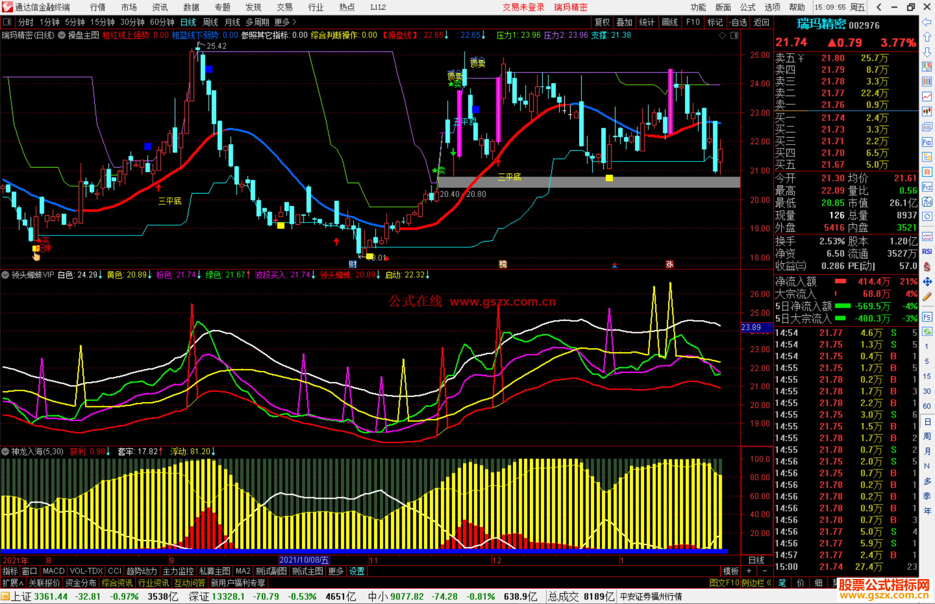Select the 15 minute period in sidebar
The width and height of the screenshot is (935, 604).
tap(927, 376)
